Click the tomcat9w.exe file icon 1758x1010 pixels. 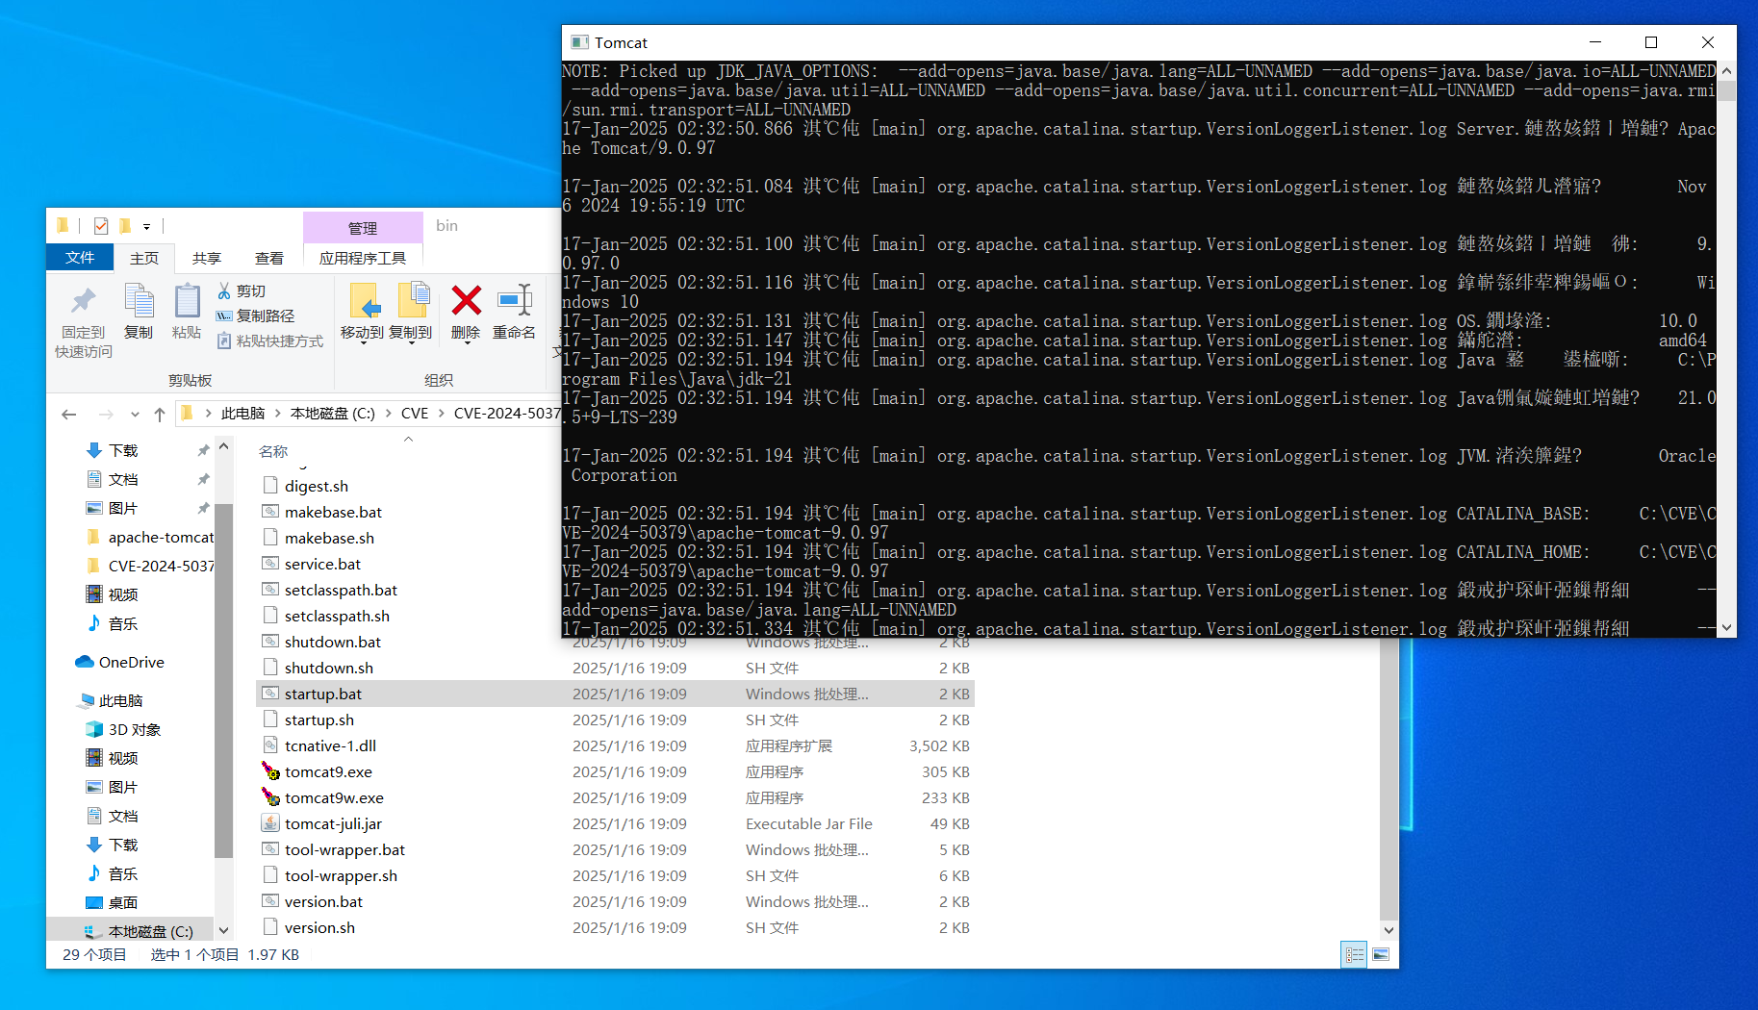tap(270, 797)
